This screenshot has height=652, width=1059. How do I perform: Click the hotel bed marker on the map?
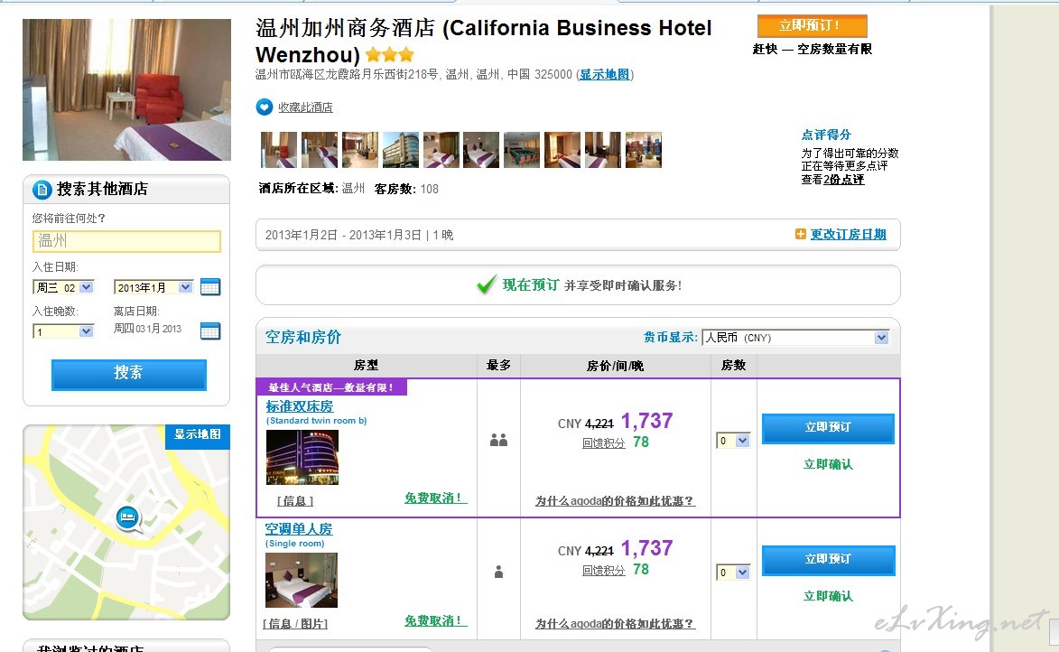point(127,518)
